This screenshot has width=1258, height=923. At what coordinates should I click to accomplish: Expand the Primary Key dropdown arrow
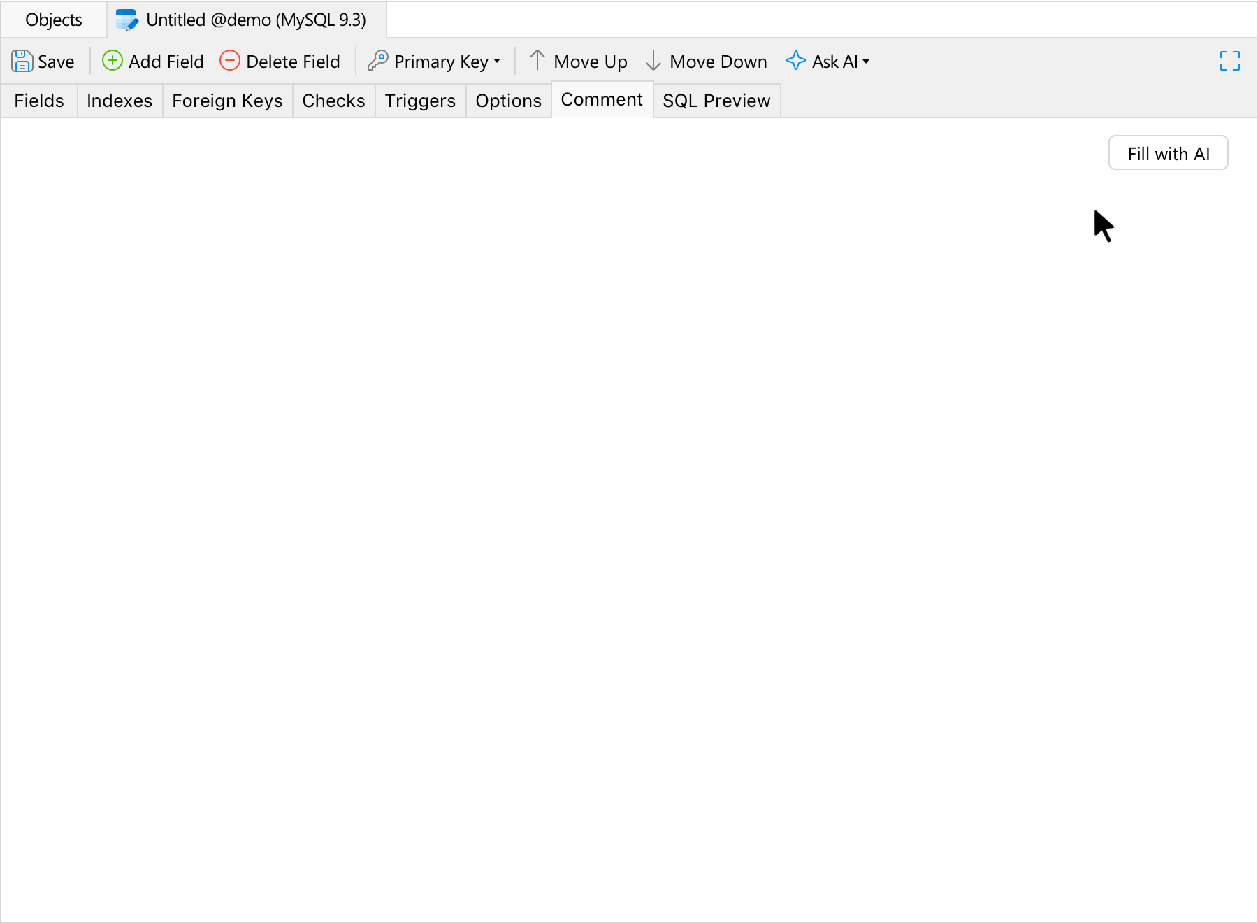(x=497, y=62)
